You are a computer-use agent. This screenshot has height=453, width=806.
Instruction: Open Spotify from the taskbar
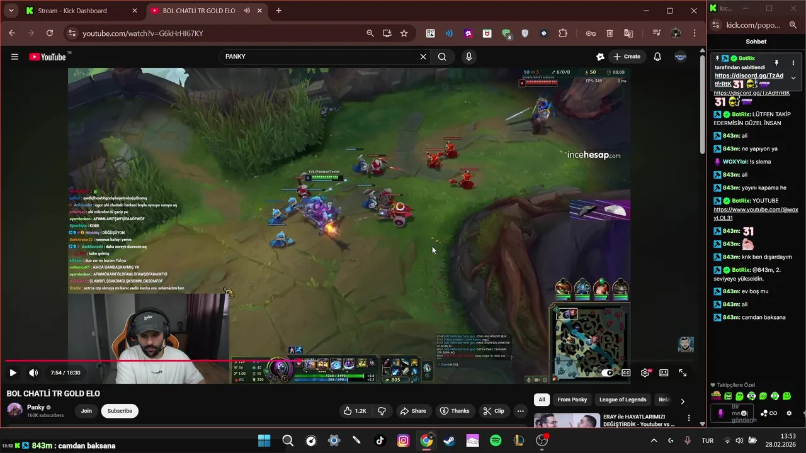click(x=496, y=440)
